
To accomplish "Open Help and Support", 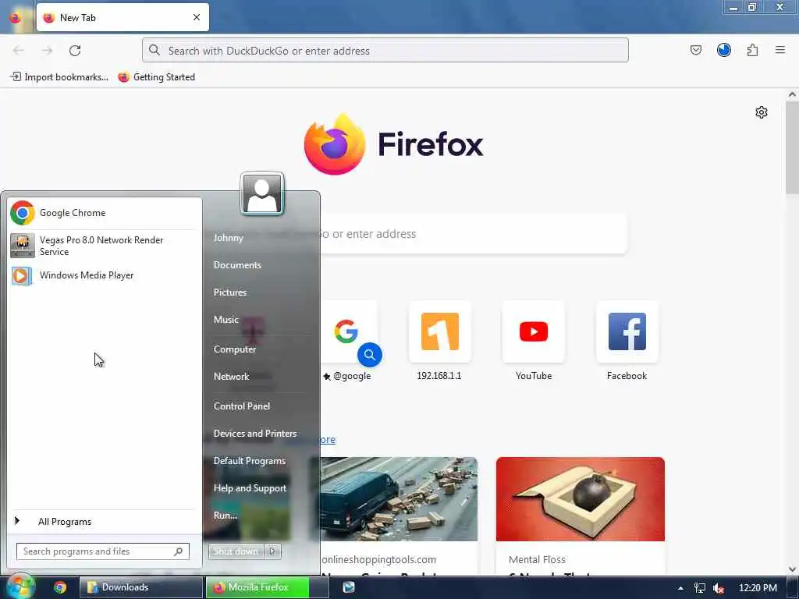I will coord(250,488).
